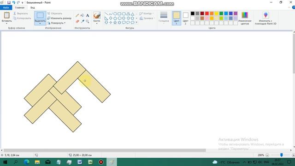Pick the Triangle shape

tap(132, 14)
